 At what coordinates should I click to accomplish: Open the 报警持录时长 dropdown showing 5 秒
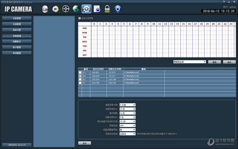pos(127,117)
